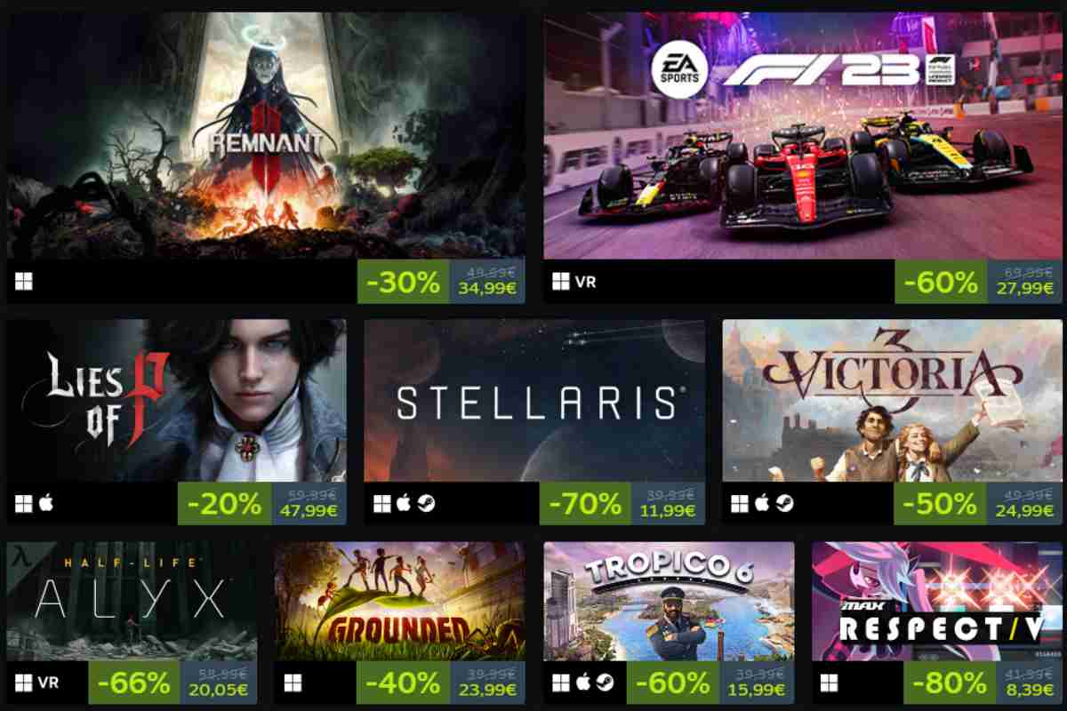
Task: Click the Apple icon under Lies of P
Action: (x=46, y=504)
